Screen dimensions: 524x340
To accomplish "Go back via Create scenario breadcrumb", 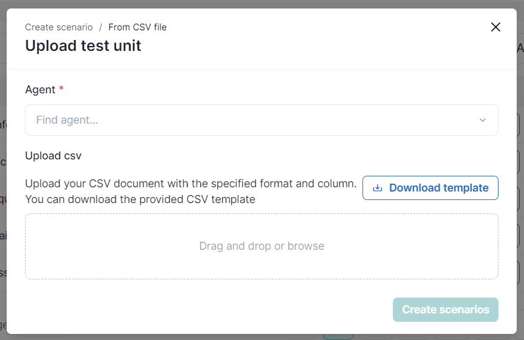I will point(59,27).
